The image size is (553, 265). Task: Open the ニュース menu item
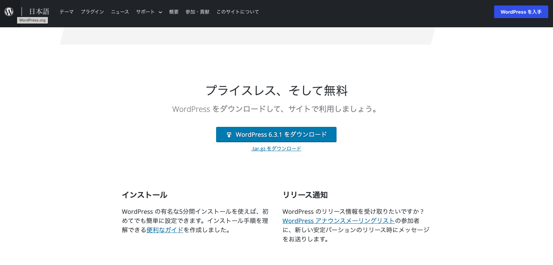[120, 12]
